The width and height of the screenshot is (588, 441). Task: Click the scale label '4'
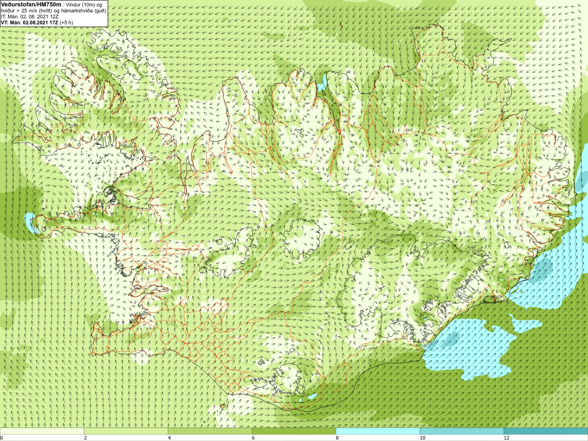tap(170, 438)
